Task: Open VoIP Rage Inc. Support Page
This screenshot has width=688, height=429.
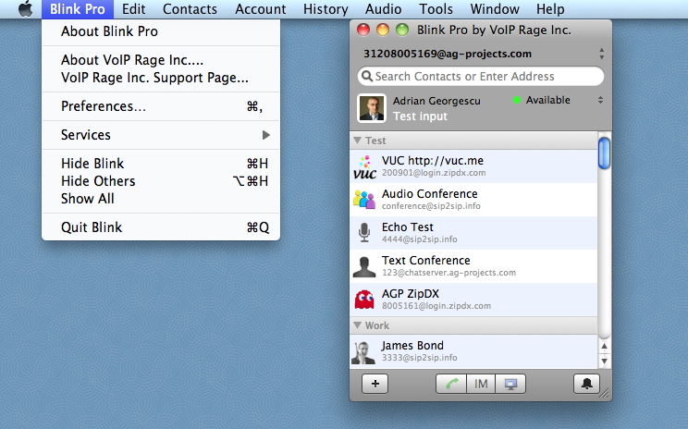Action: pyautogui.click(x=161, y=78)
